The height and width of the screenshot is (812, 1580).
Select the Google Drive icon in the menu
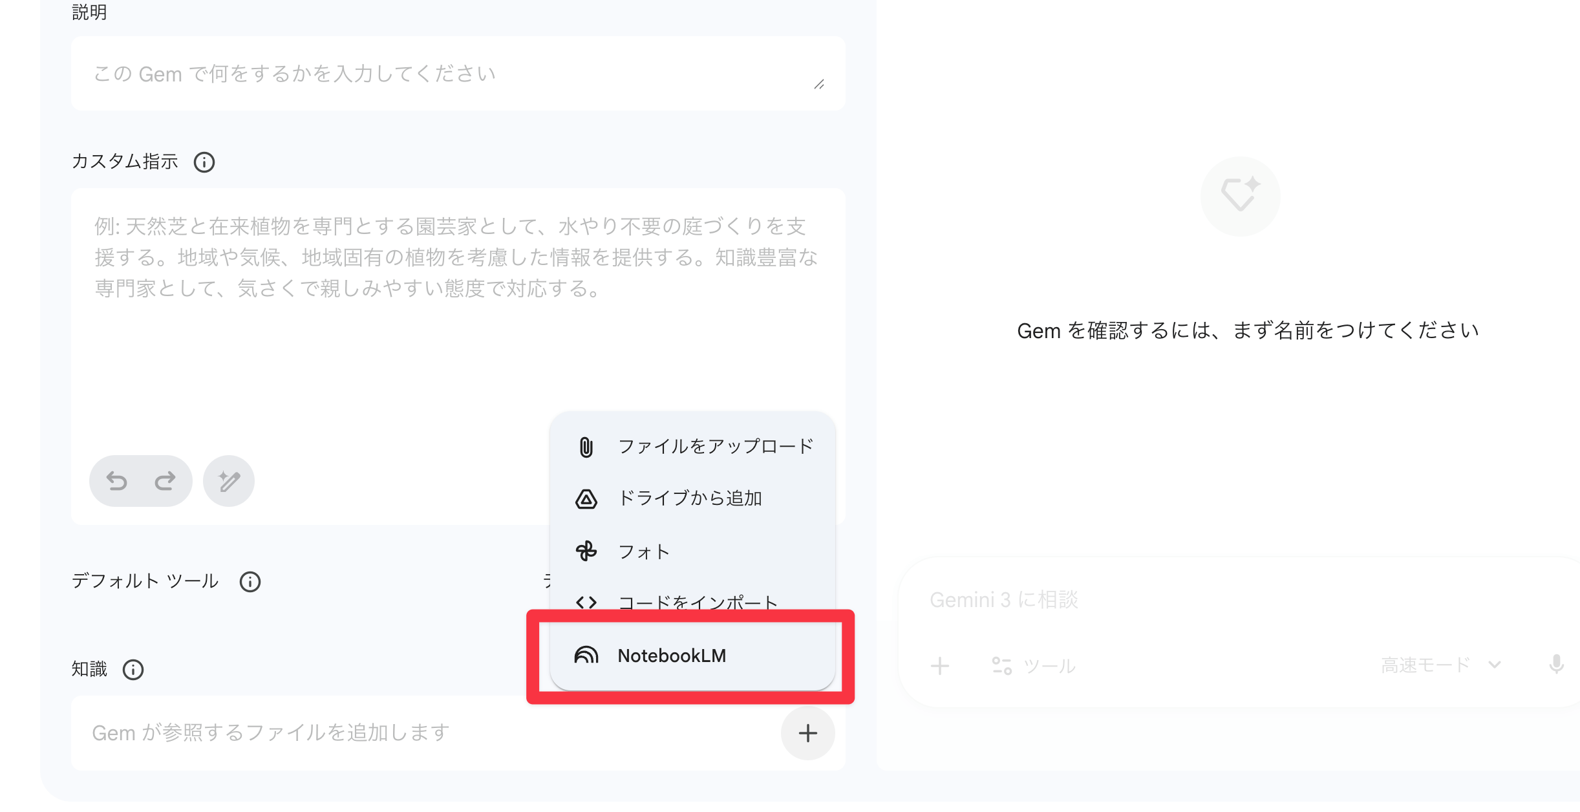pyautogui.click(x=585, y=498)
